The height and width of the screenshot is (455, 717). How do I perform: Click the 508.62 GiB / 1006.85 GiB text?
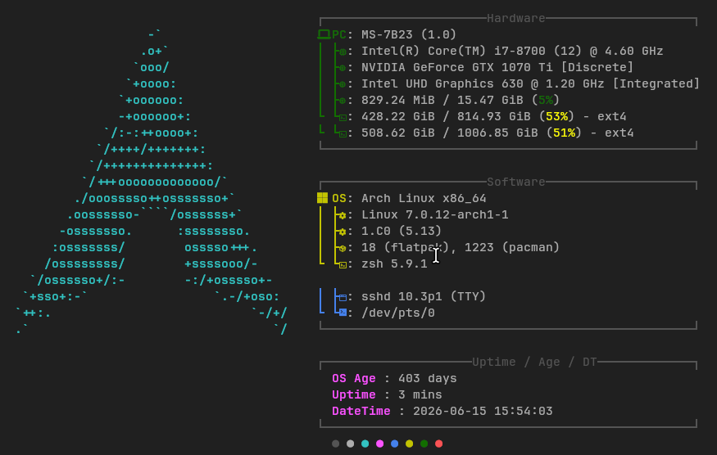click(x=450, y=133)
